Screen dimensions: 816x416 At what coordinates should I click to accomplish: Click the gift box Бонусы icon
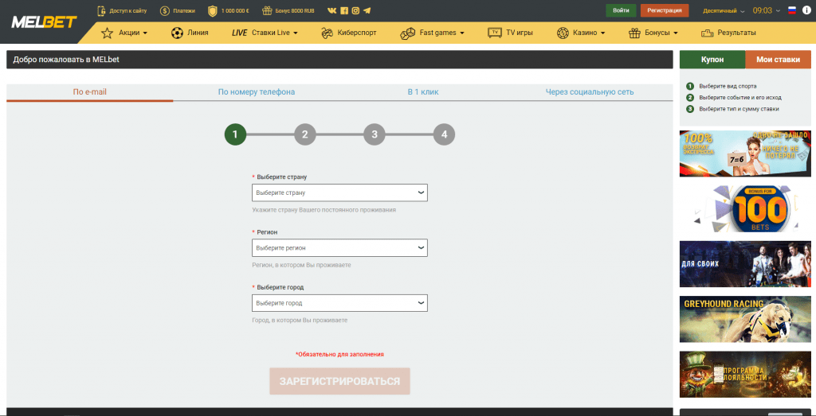pyautogui.click(x=634, y=33)
